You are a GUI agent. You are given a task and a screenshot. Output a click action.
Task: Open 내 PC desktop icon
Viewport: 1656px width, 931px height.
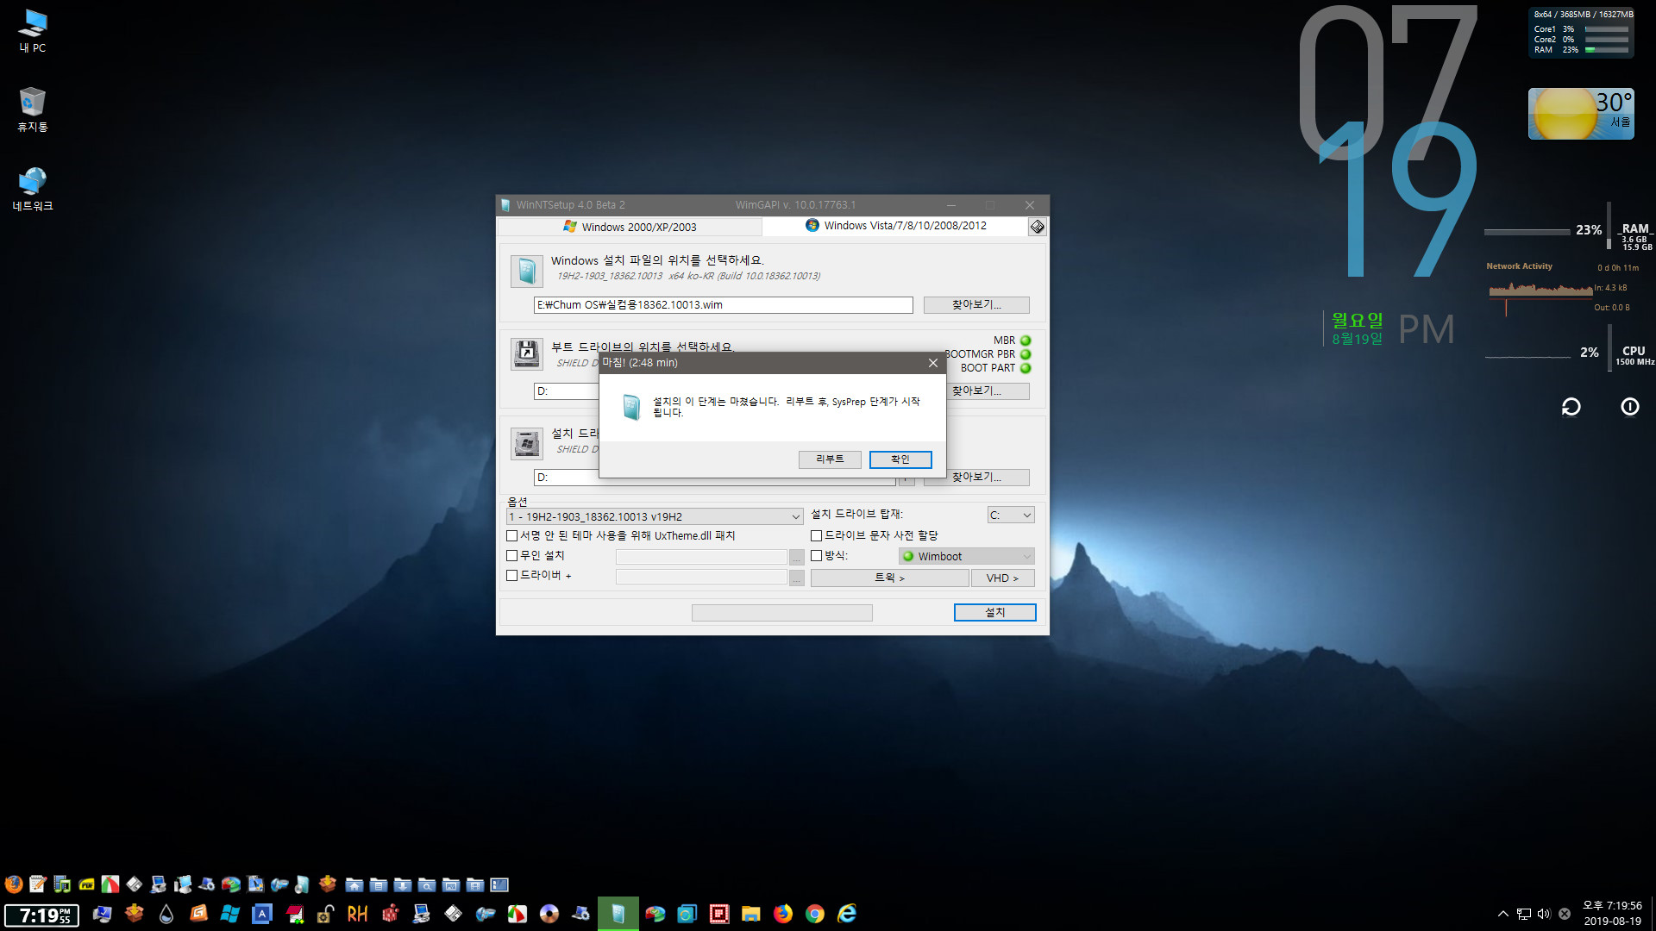pos(33,32)
